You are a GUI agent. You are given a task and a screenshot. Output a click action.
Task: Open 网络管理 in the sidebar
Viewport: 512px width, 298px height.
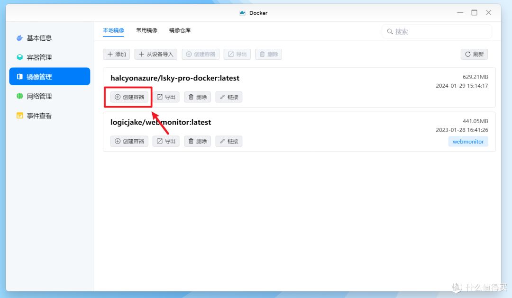[49, 96]
